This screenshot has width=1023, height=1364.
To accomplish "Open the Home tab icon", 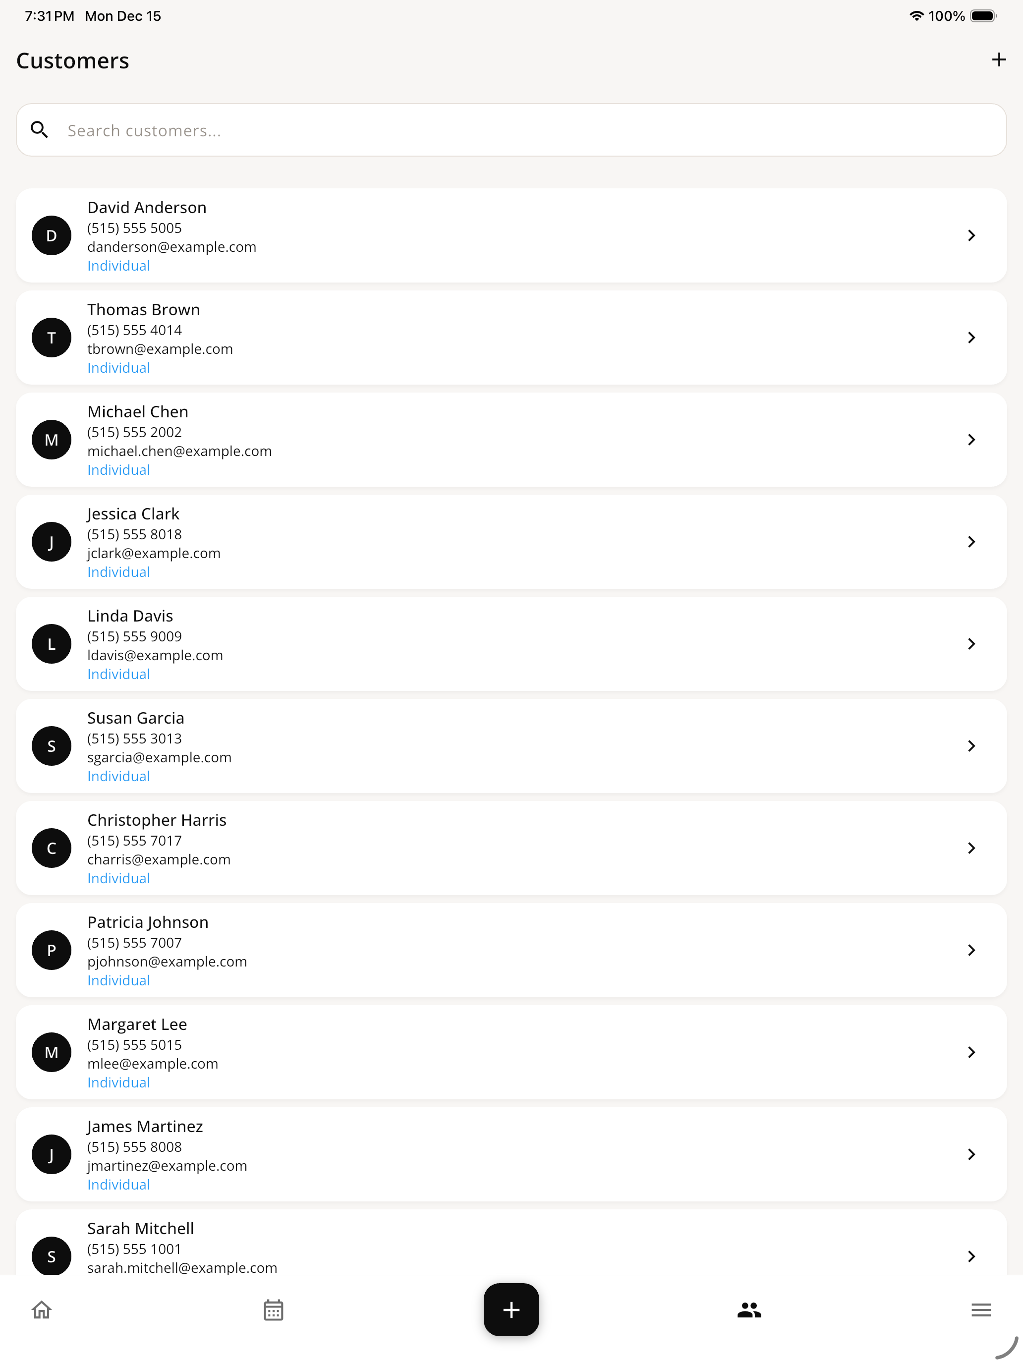I will pyautogui.click(x=41, y=1310).
